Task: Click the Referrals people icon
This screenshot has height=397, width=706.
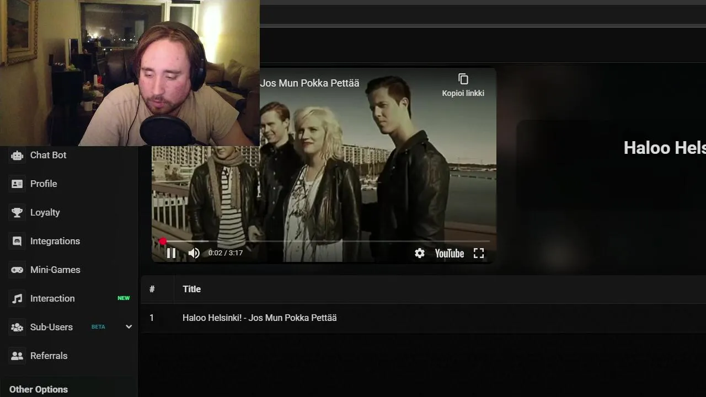Action: (17, 356)
